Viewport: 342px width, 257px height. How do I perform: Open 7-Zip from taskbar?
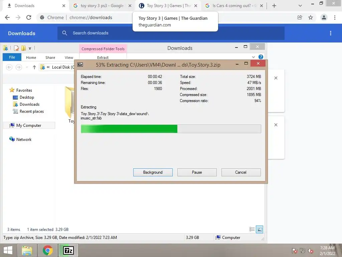tap(68, 250)
